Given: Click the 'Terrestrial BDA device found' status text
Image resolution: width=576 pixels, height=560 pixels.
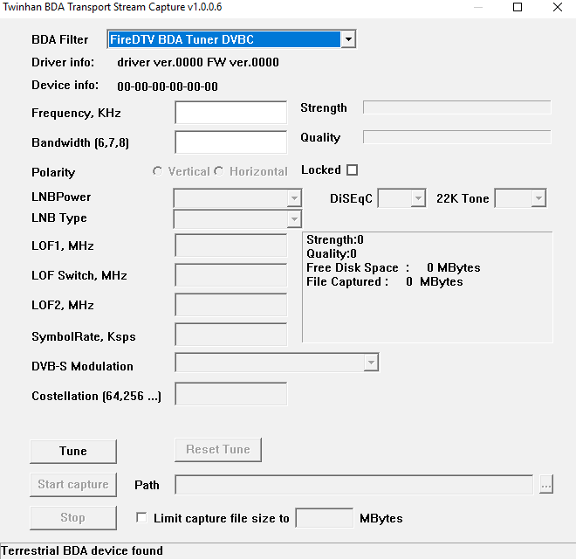Looking at the screenshot, I should pos(82,550).
